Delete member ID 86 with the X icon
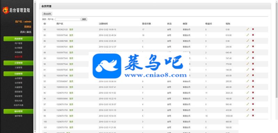The image size is (278, 133). point(253,41)
